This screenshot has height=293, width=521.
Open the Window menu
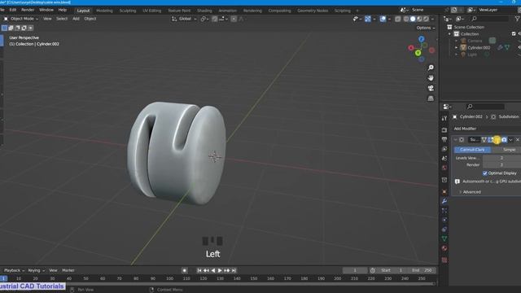click(x=46, y=10)
